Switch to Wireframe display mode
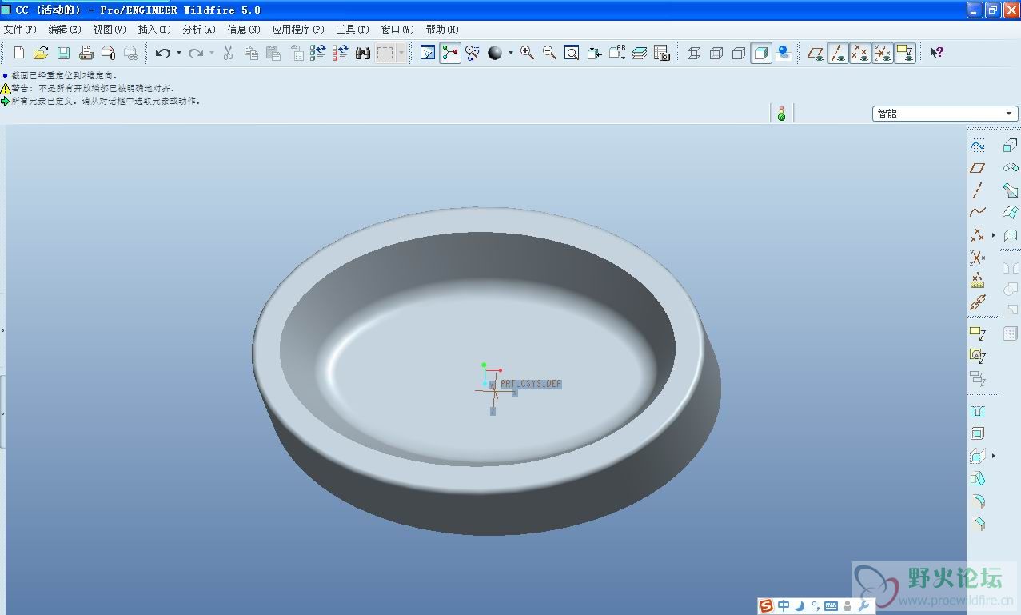 [694, 53]
